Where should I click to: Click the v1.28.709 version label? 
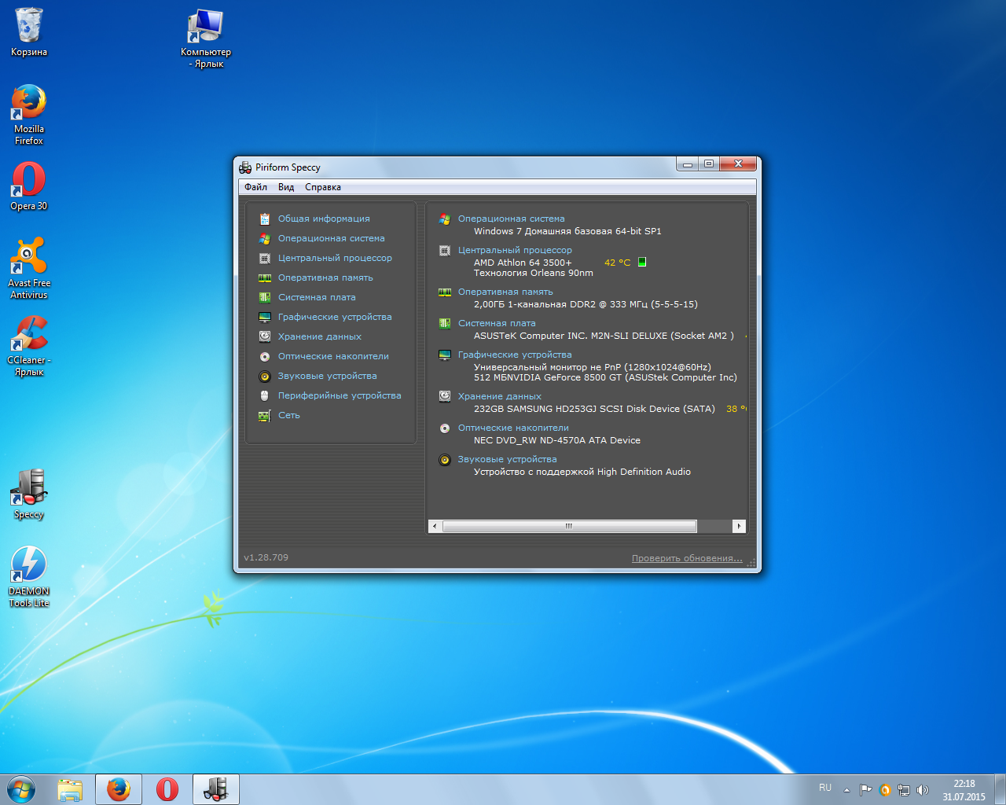pyautogui.click(x=266, y=557)
